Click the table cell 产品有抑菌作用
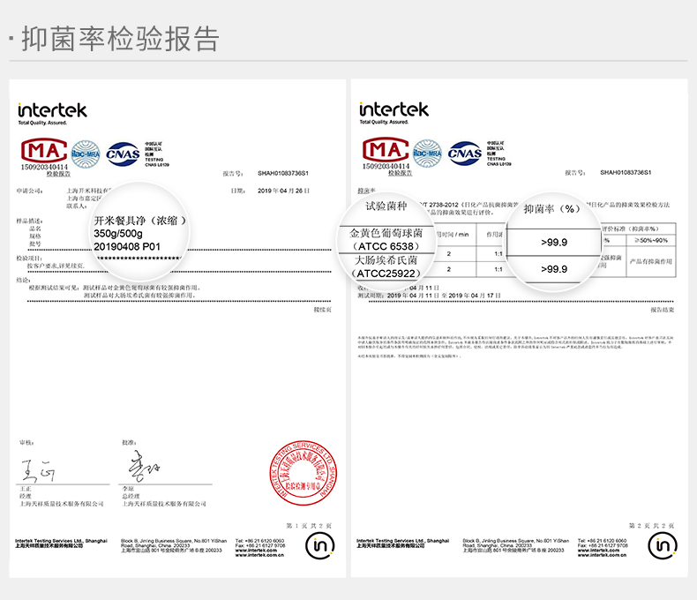Viewport: 697px width, 600px height. coord(651,261)
